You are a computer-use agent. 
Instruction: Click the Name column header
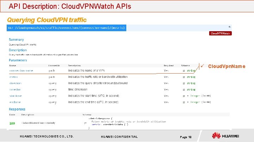pyautogui.click(x=13, y=66)
